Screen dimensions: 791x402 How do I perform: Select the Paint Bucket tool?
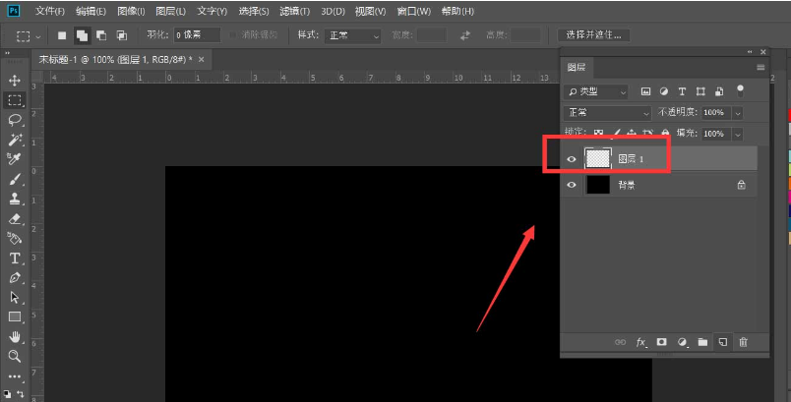point(14,238)
